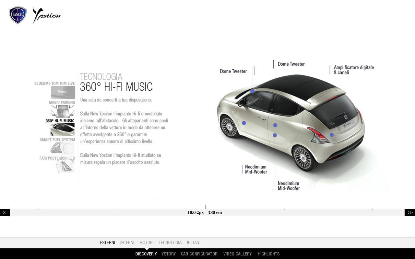
Task: Click the previous arrow button on the ruler
Action: point(5,212)
